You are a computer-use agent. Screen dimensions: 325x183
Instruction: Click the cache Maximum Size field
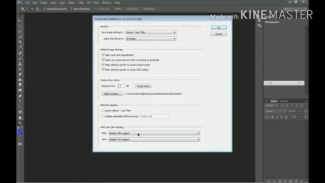pos(121,86)
